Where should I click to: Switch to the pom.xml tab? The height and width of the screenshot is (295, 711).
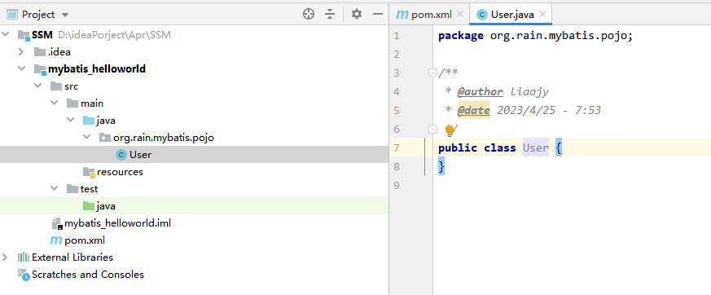(431, 15)
